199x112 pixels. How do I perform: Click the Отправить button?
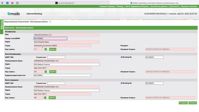click(x=183, y=103)
